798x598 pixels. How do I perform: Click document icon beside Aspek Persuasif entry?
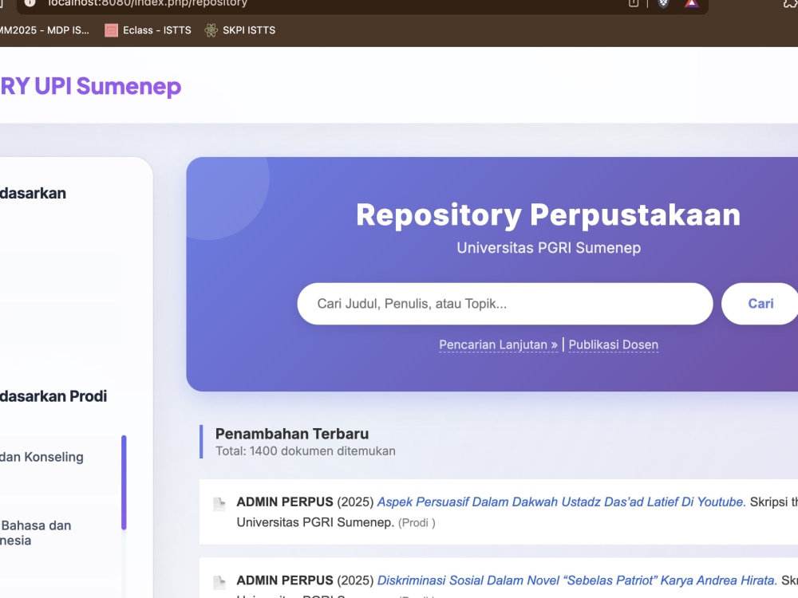coord(219,504)
